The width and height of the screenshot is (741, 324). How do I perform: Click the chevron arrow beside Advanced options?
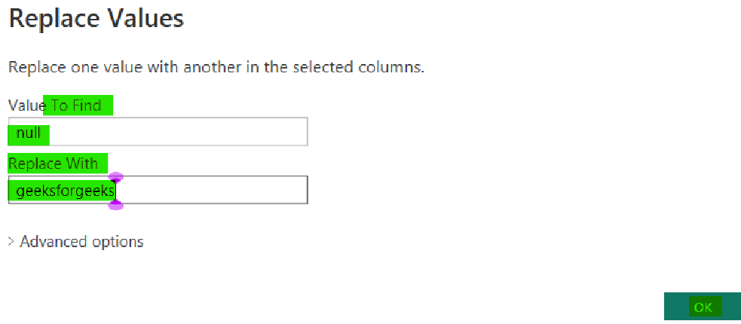tap(11, 242)
